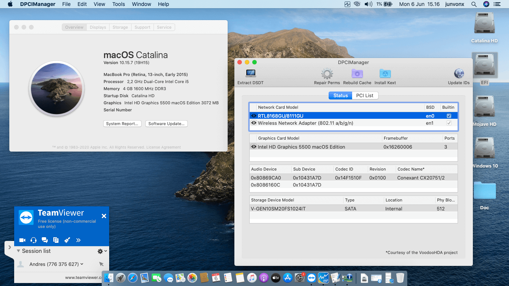
Task: Select the Windows 10 desktop drive
Action: tap(484, 149)
